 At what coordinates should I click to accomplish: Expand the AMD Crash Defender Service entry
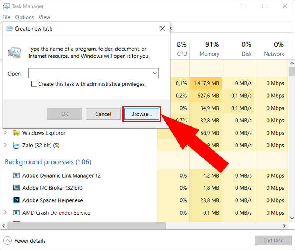tap(6, 213)
